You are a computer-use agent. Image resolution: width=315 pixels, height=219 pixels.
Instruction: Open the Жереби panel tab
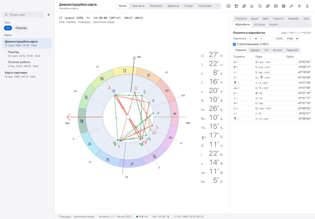(x=293, y=18)
